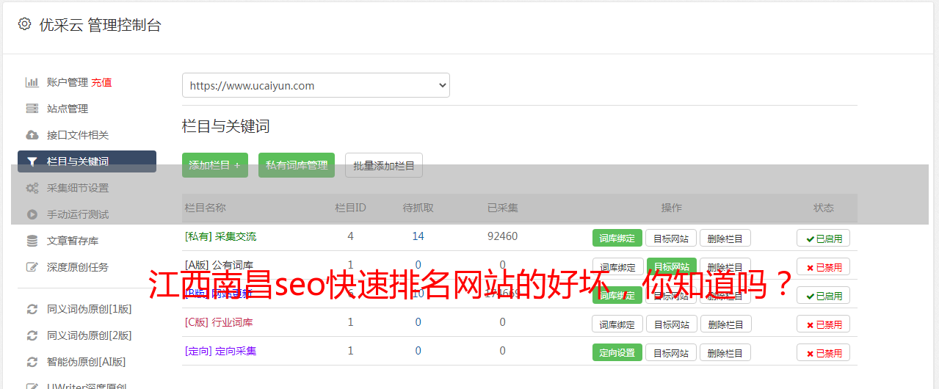The height and width of the screenshot is (389, 939).
Task: Toggle the 已禁用 status for 定向采集
Action: pos(823,352)
